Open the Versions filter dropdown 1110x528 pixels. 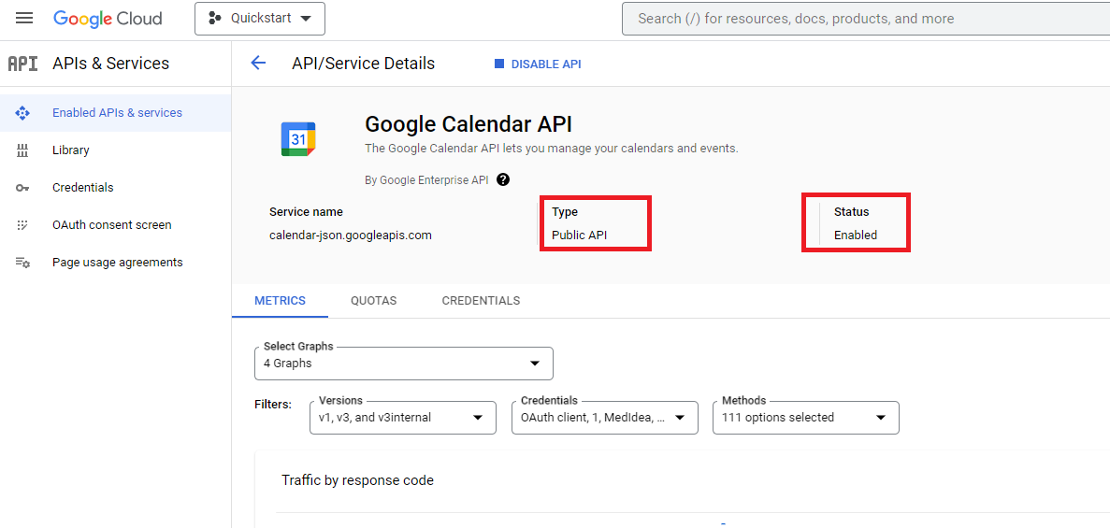(x=403, y=418)
